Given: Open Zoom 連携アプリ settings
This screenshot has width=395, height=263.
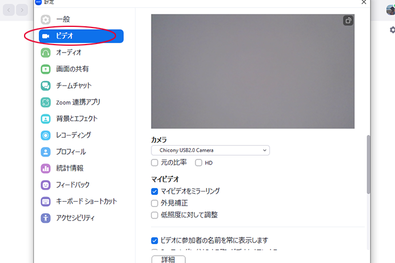Looking at the screenshot, I should pos(81,102).
